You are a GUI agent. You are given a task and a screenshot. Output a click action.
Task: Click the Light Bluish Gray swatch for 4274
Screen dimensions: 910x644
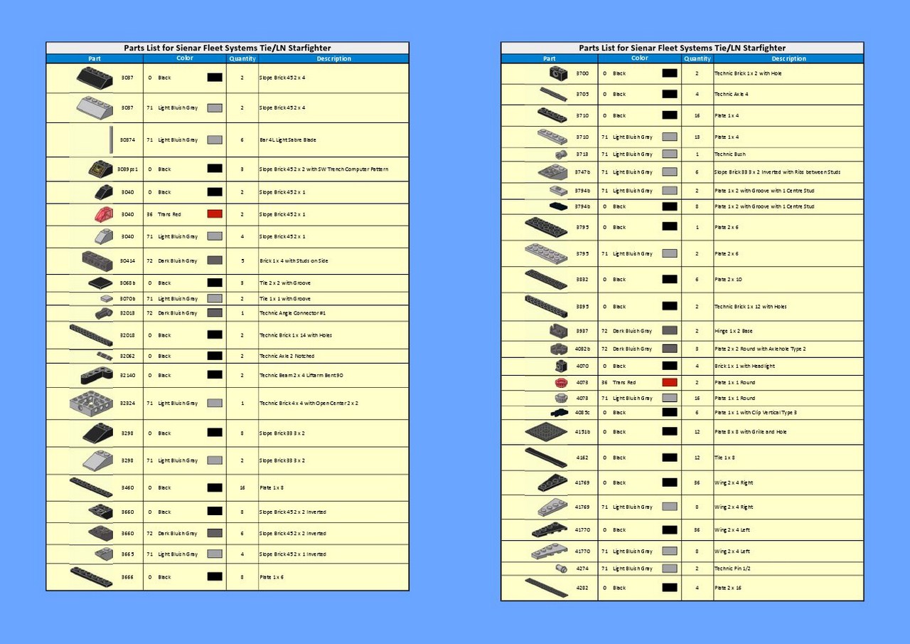tap(670, 569)
